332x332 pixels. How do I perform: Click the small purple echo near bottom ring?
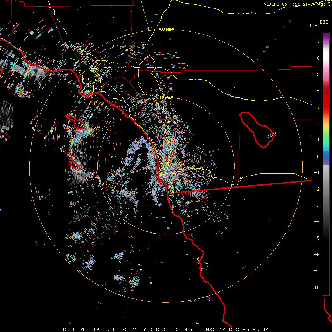point(208,299)
